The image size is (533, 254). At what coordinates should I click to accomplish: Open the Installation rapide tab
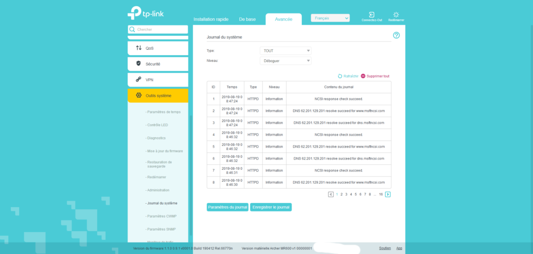(x=211, y=19)
